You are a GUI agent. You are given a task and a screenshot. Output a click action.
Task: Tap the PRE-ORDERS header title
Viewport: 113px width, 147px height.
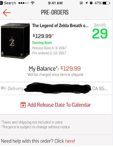55,12
